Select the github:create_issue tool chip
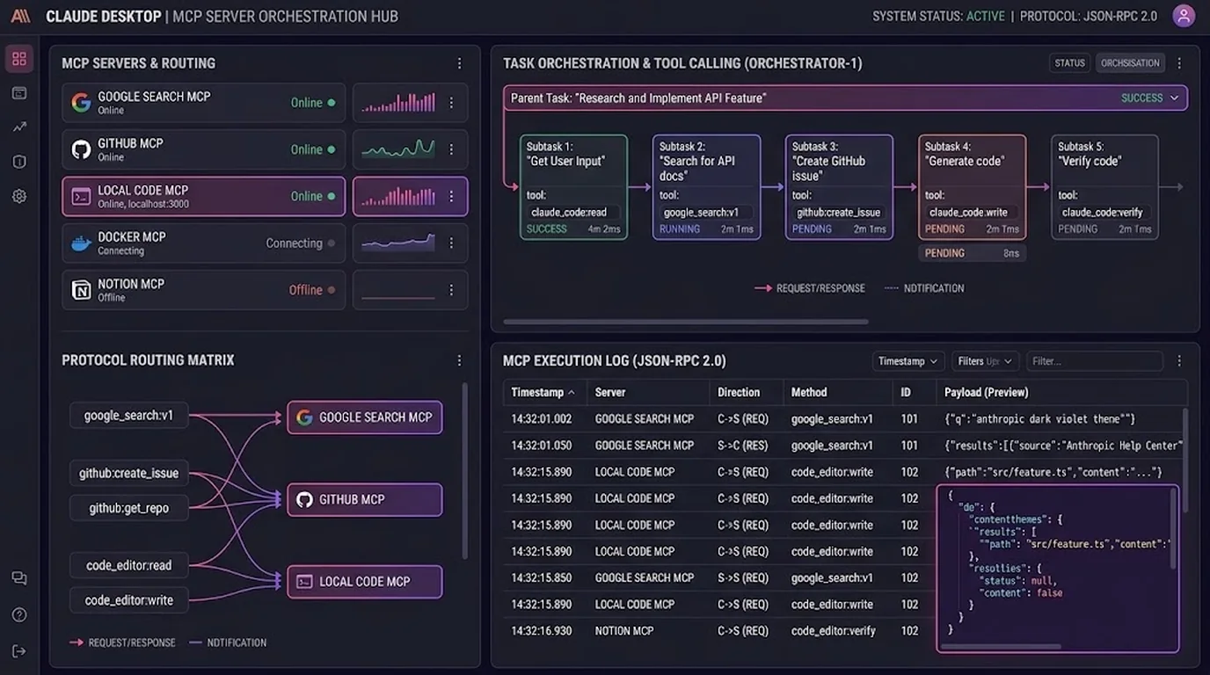The width and height of the screenshot is (1210, 675). pyautogui.click(x=129, y=473)
